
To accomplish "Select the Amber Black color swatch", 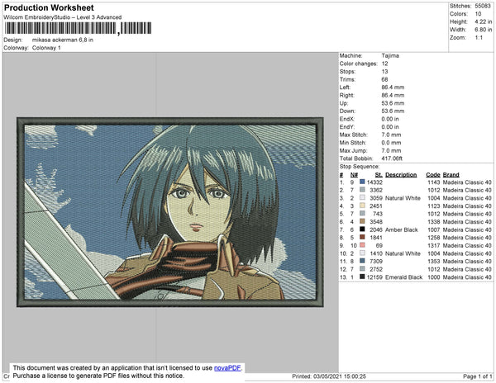I will point(362,229).
